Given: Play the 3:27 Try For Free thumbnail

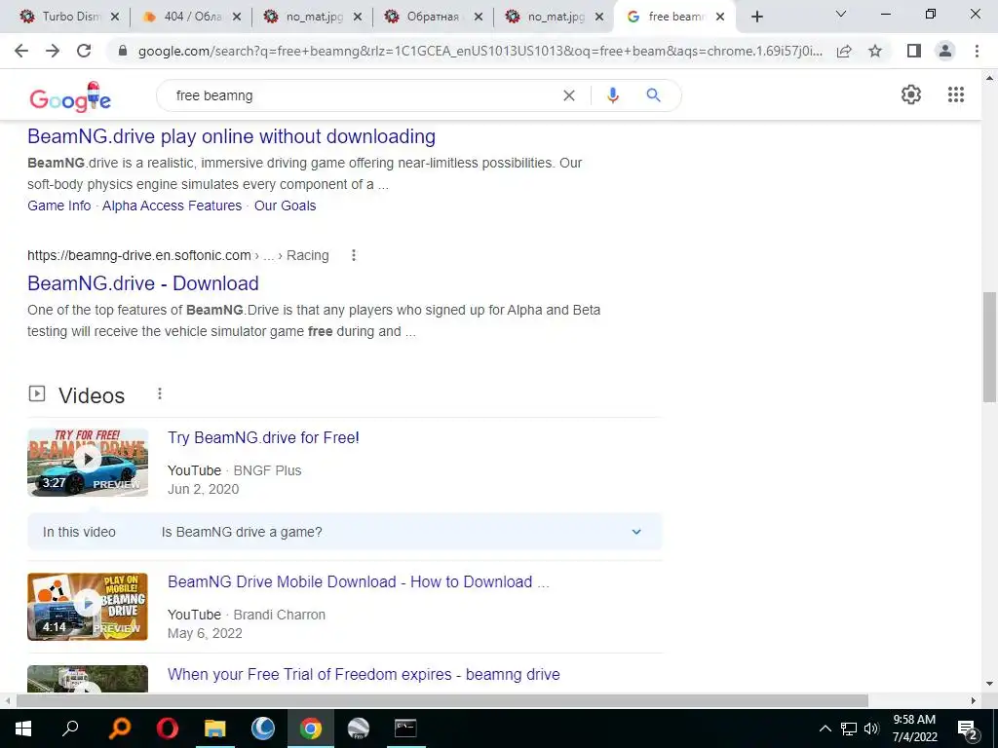Looking at the screenshot, I should point(88,463).
